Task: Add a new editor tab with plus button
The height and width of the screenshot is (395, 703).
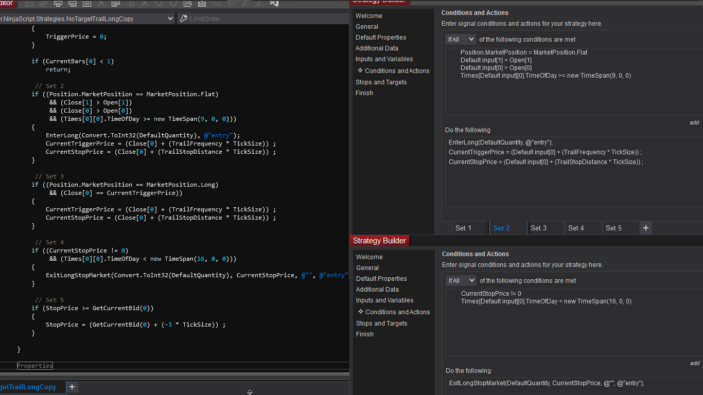Action: point(72,387)
